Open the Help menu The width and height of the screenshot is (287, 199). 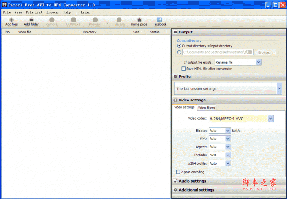point(67,12)
